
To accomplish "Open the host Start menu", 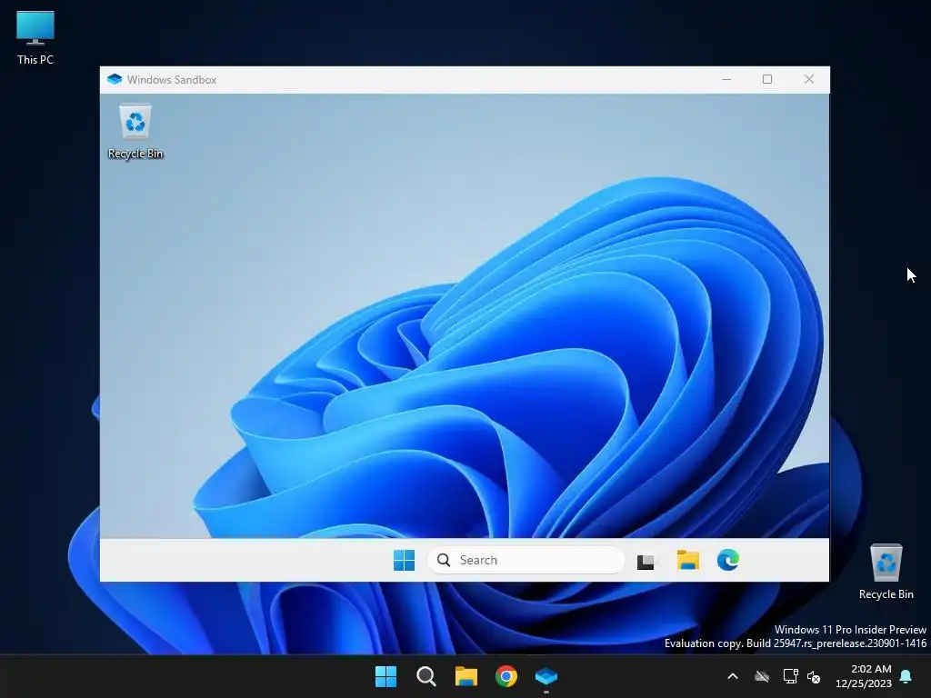I will tap(385, 676).
